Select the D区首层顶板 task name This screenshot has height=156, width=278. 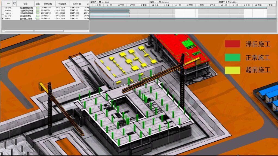coord(26,16)
